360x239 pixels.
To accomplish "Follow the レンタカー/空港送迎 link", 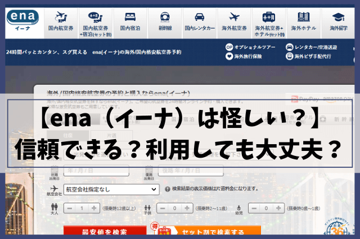I will pos(316,47).
